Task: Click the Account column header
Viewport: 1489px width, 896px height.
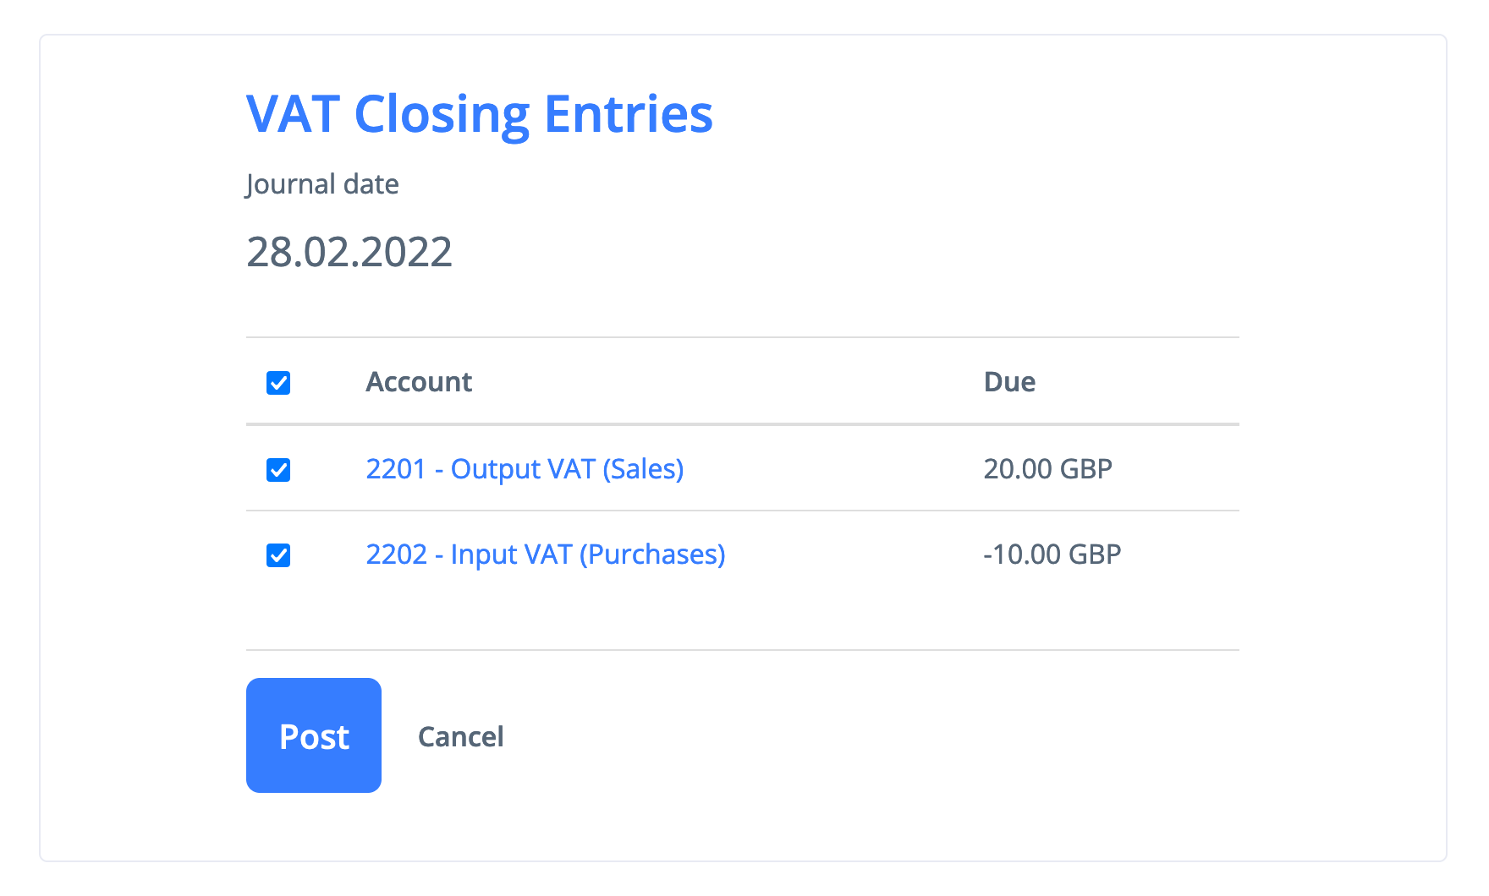Action: (419, 382)
